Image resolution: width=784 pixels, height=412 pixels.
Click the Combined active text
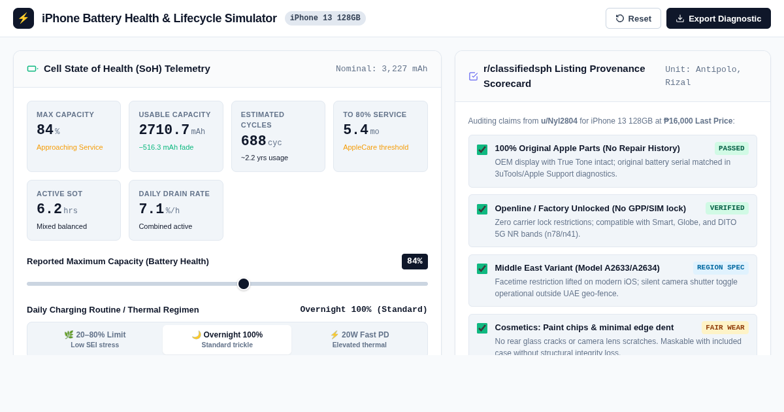click(x=165, y=226)
